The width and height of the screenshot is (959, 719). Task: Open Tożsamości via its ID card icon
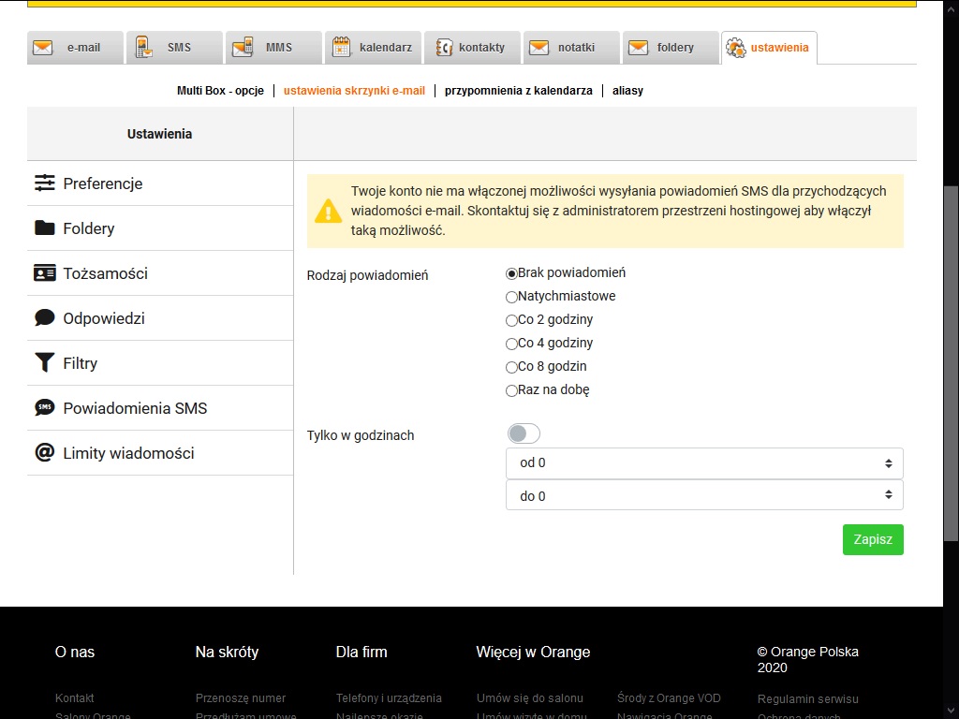[x=44, y=273]
